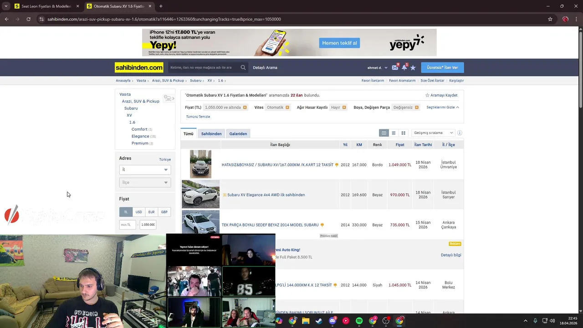This screenshot has height=328, width=583.
Task: Open the favorites star icon in header
Action: [x=413, y=67]
